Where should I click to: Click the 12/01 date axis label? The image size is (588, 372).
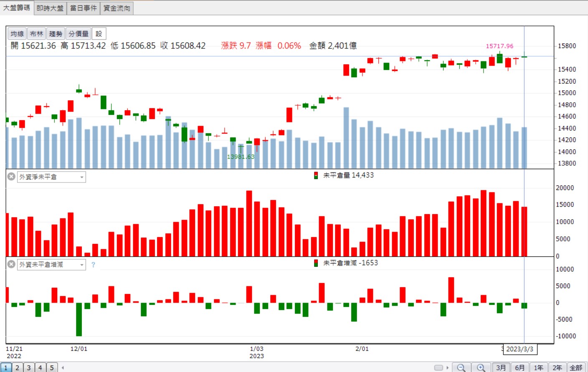coord(79,349)
